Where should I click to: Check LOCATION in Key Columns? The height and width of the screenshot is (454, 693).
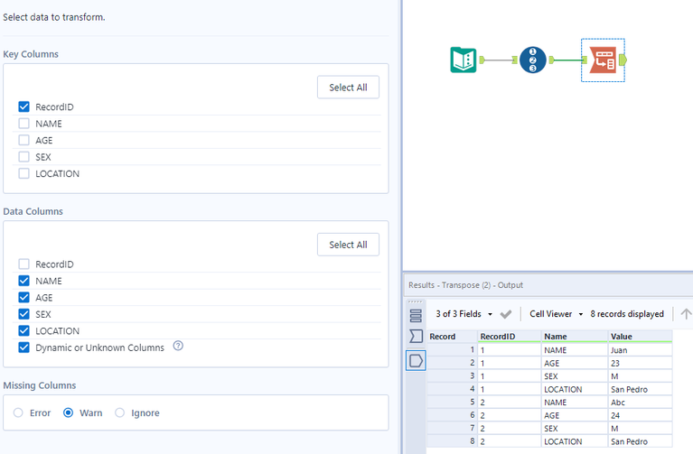[23, 173]
